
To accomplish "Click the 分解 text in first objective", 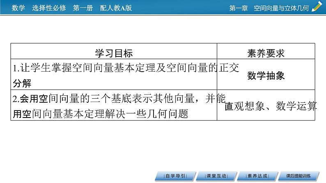I will click(x=22, y=84).
